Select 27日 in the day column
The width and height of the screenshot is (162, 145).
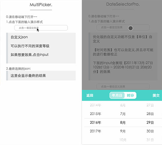(150, 105)
